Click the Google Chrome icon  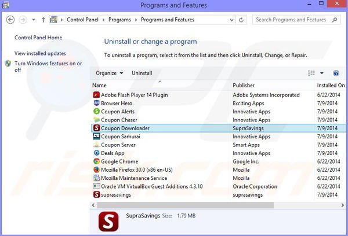(x=96, y=161)
